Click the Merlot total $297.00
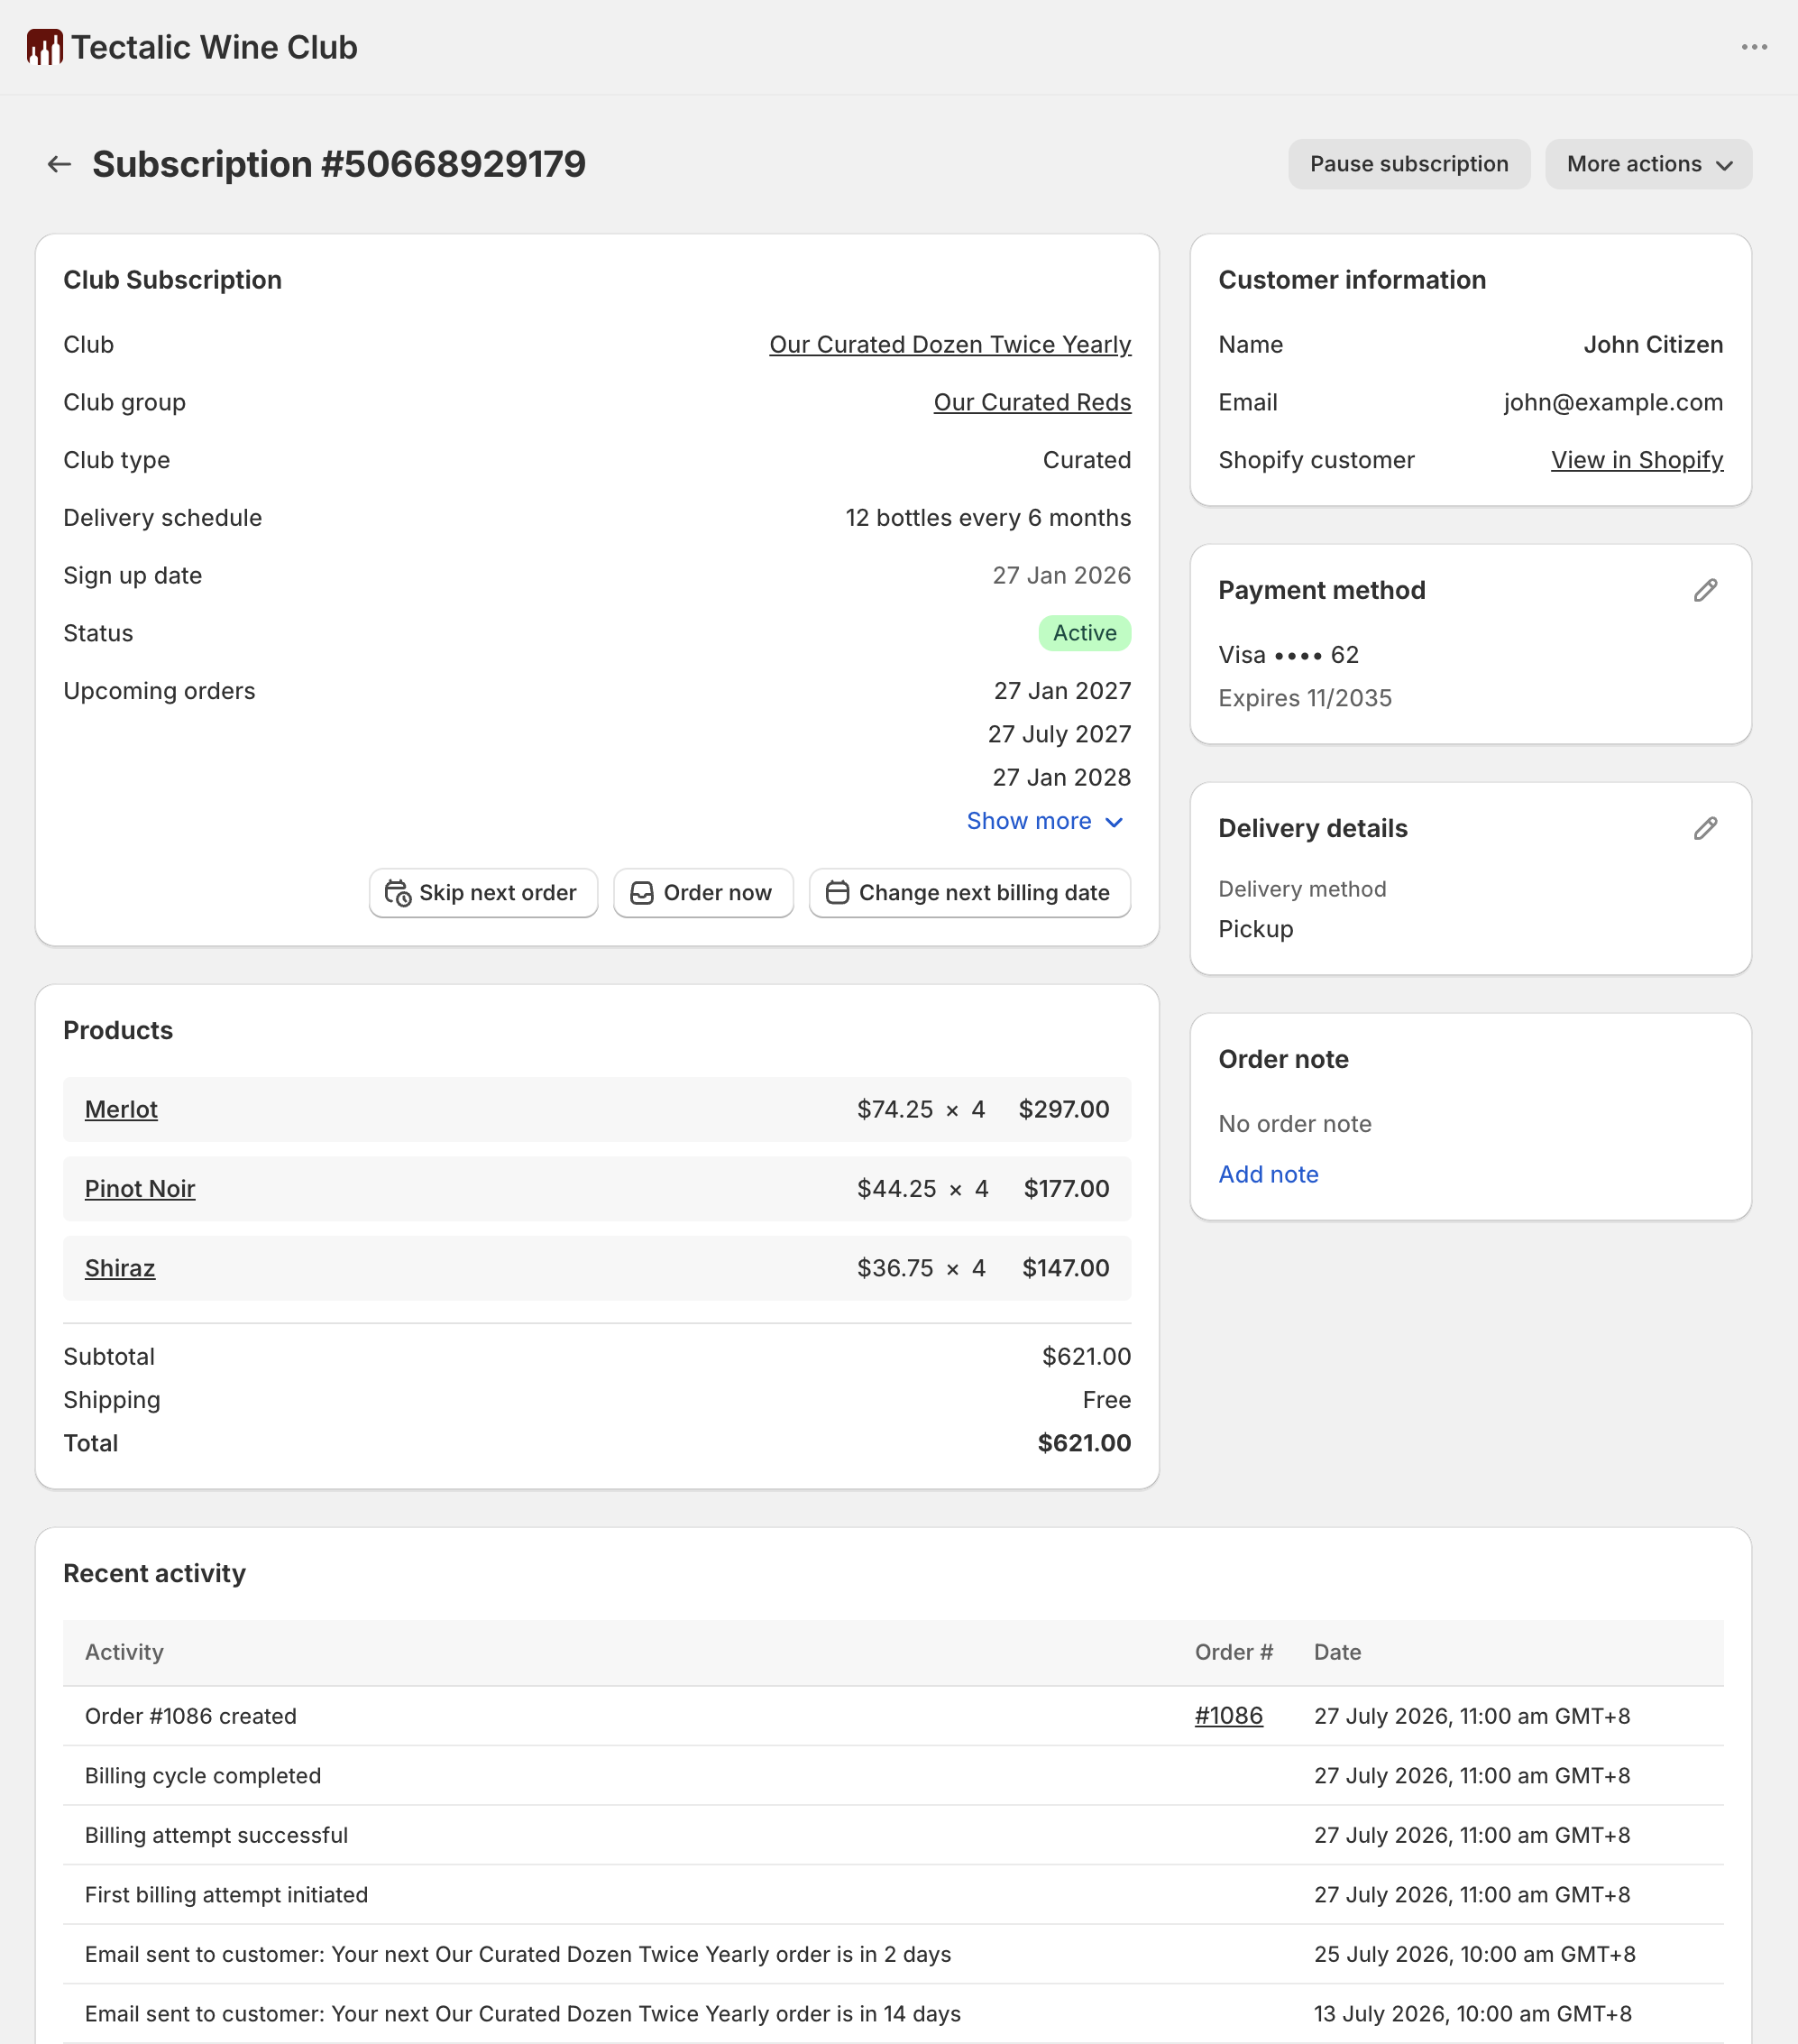The height and width of the screenshot is (2044, 1798). coord(1063,1109)
